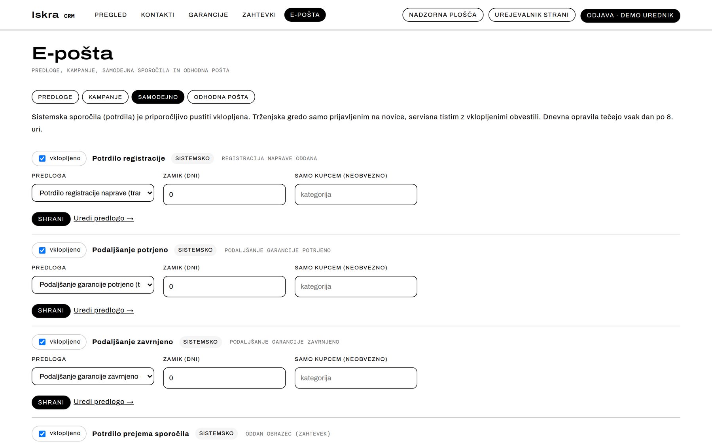
Task: Open the Odhodna pošta tab
Action: pos(221,97)
